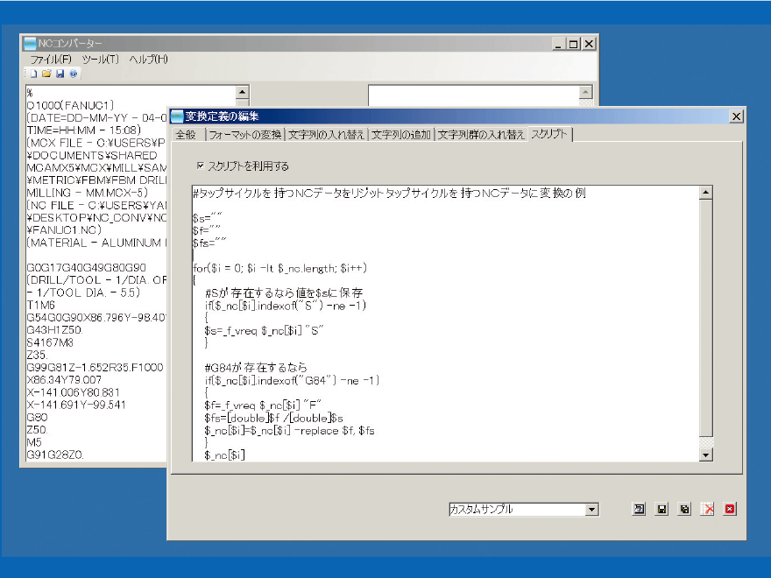This screenshot has width=771, height=578.
Task: Open the カスタムサンプル dropdown list
Action: click(x=593, y=509)
